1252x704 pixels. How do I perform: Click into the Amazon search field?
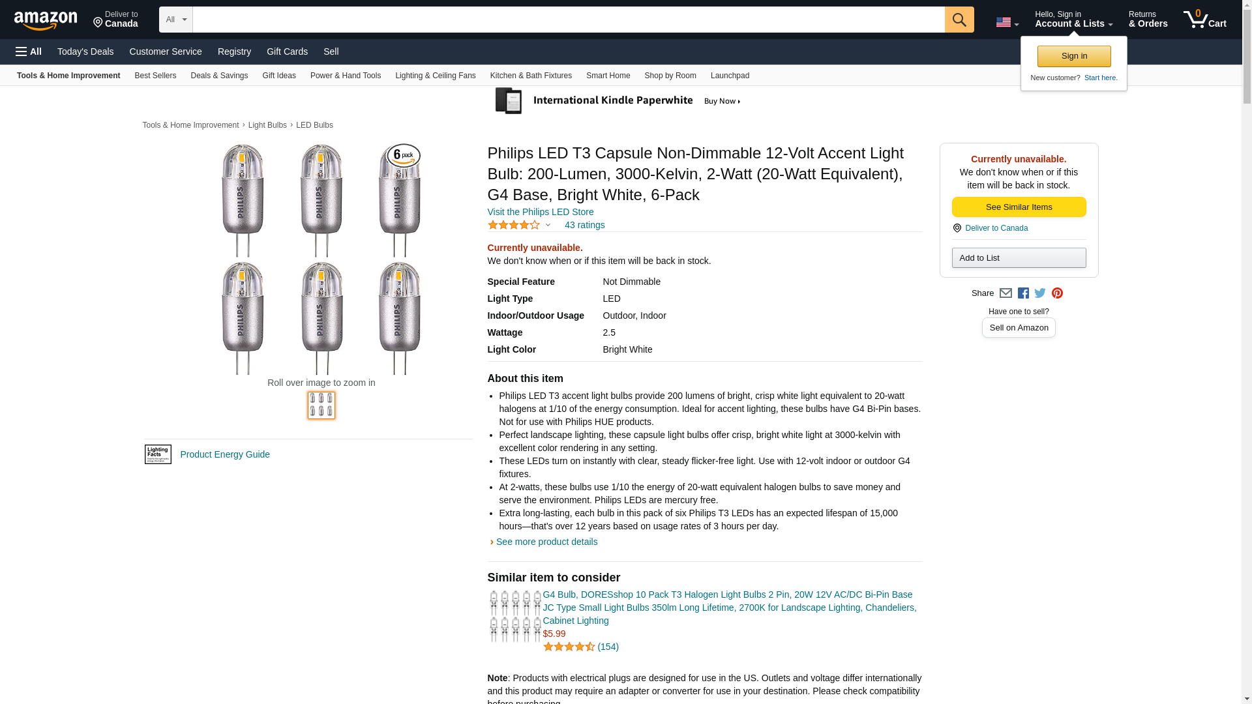tap(568, 20)
